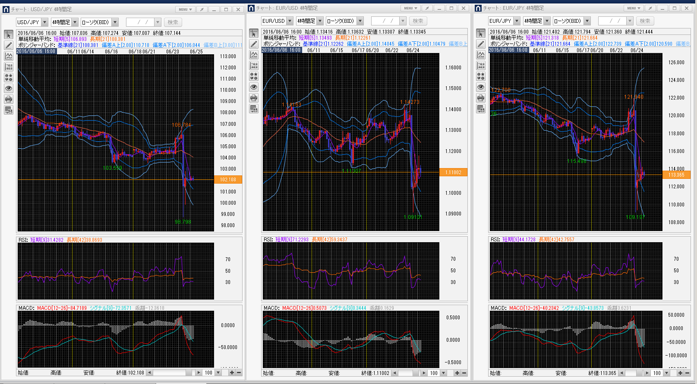Select the pencil drawing tool in EUR/USD chart
This screenshot has height=384, width=697.
click(x=254, y=44)
